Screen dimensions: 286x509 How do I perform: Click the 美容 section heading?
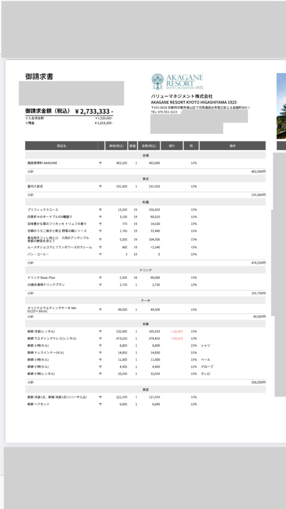146,389
